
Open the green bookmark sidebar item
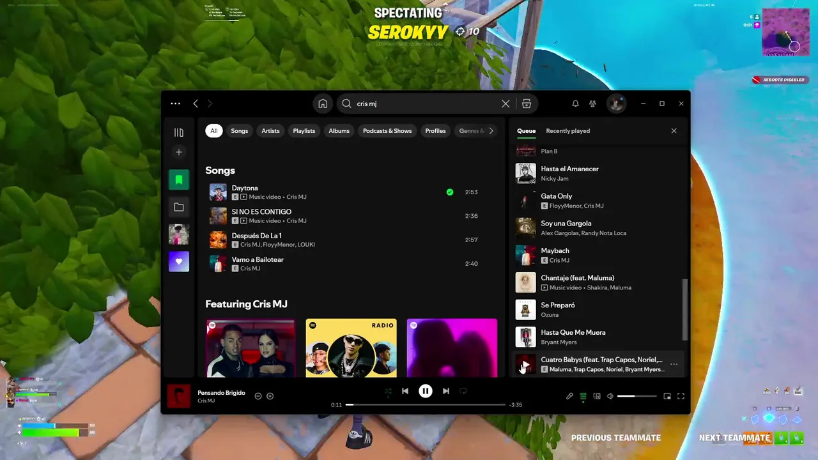[179, 180]
